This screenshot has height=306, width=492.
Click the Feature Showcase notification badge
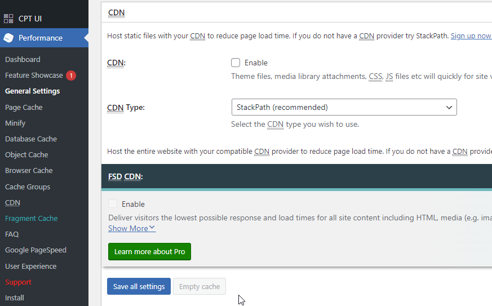click(x=71, y=76)
